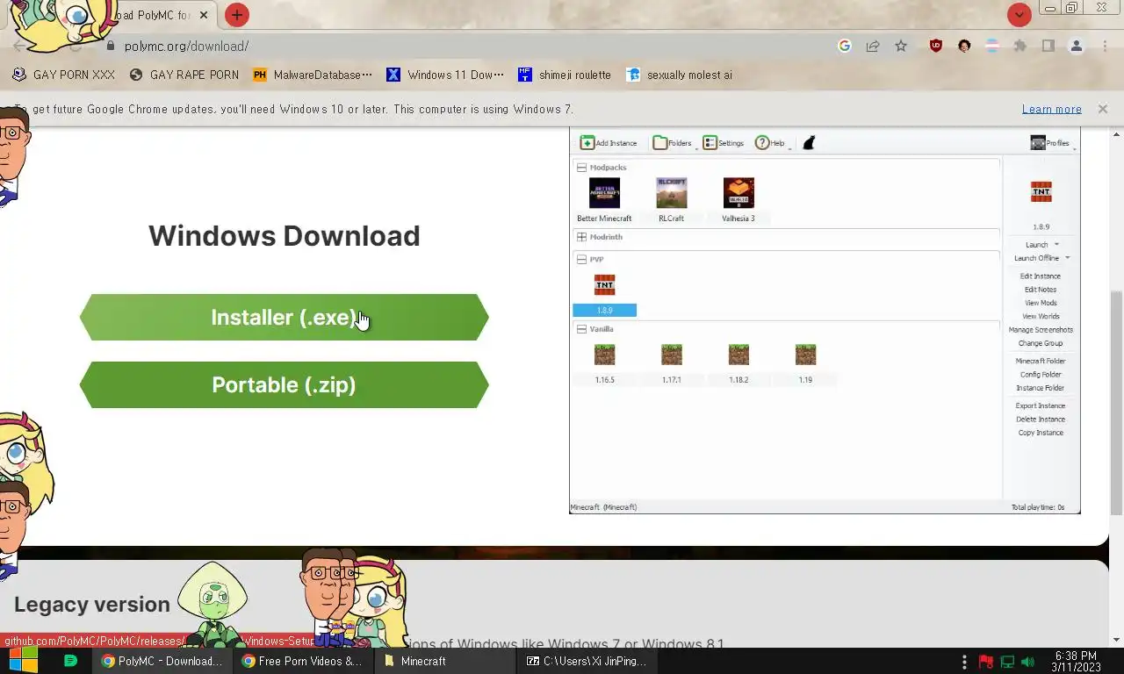
Task: Click Folders in the PolyMC screenshot
Action: [x=673, y=142]
